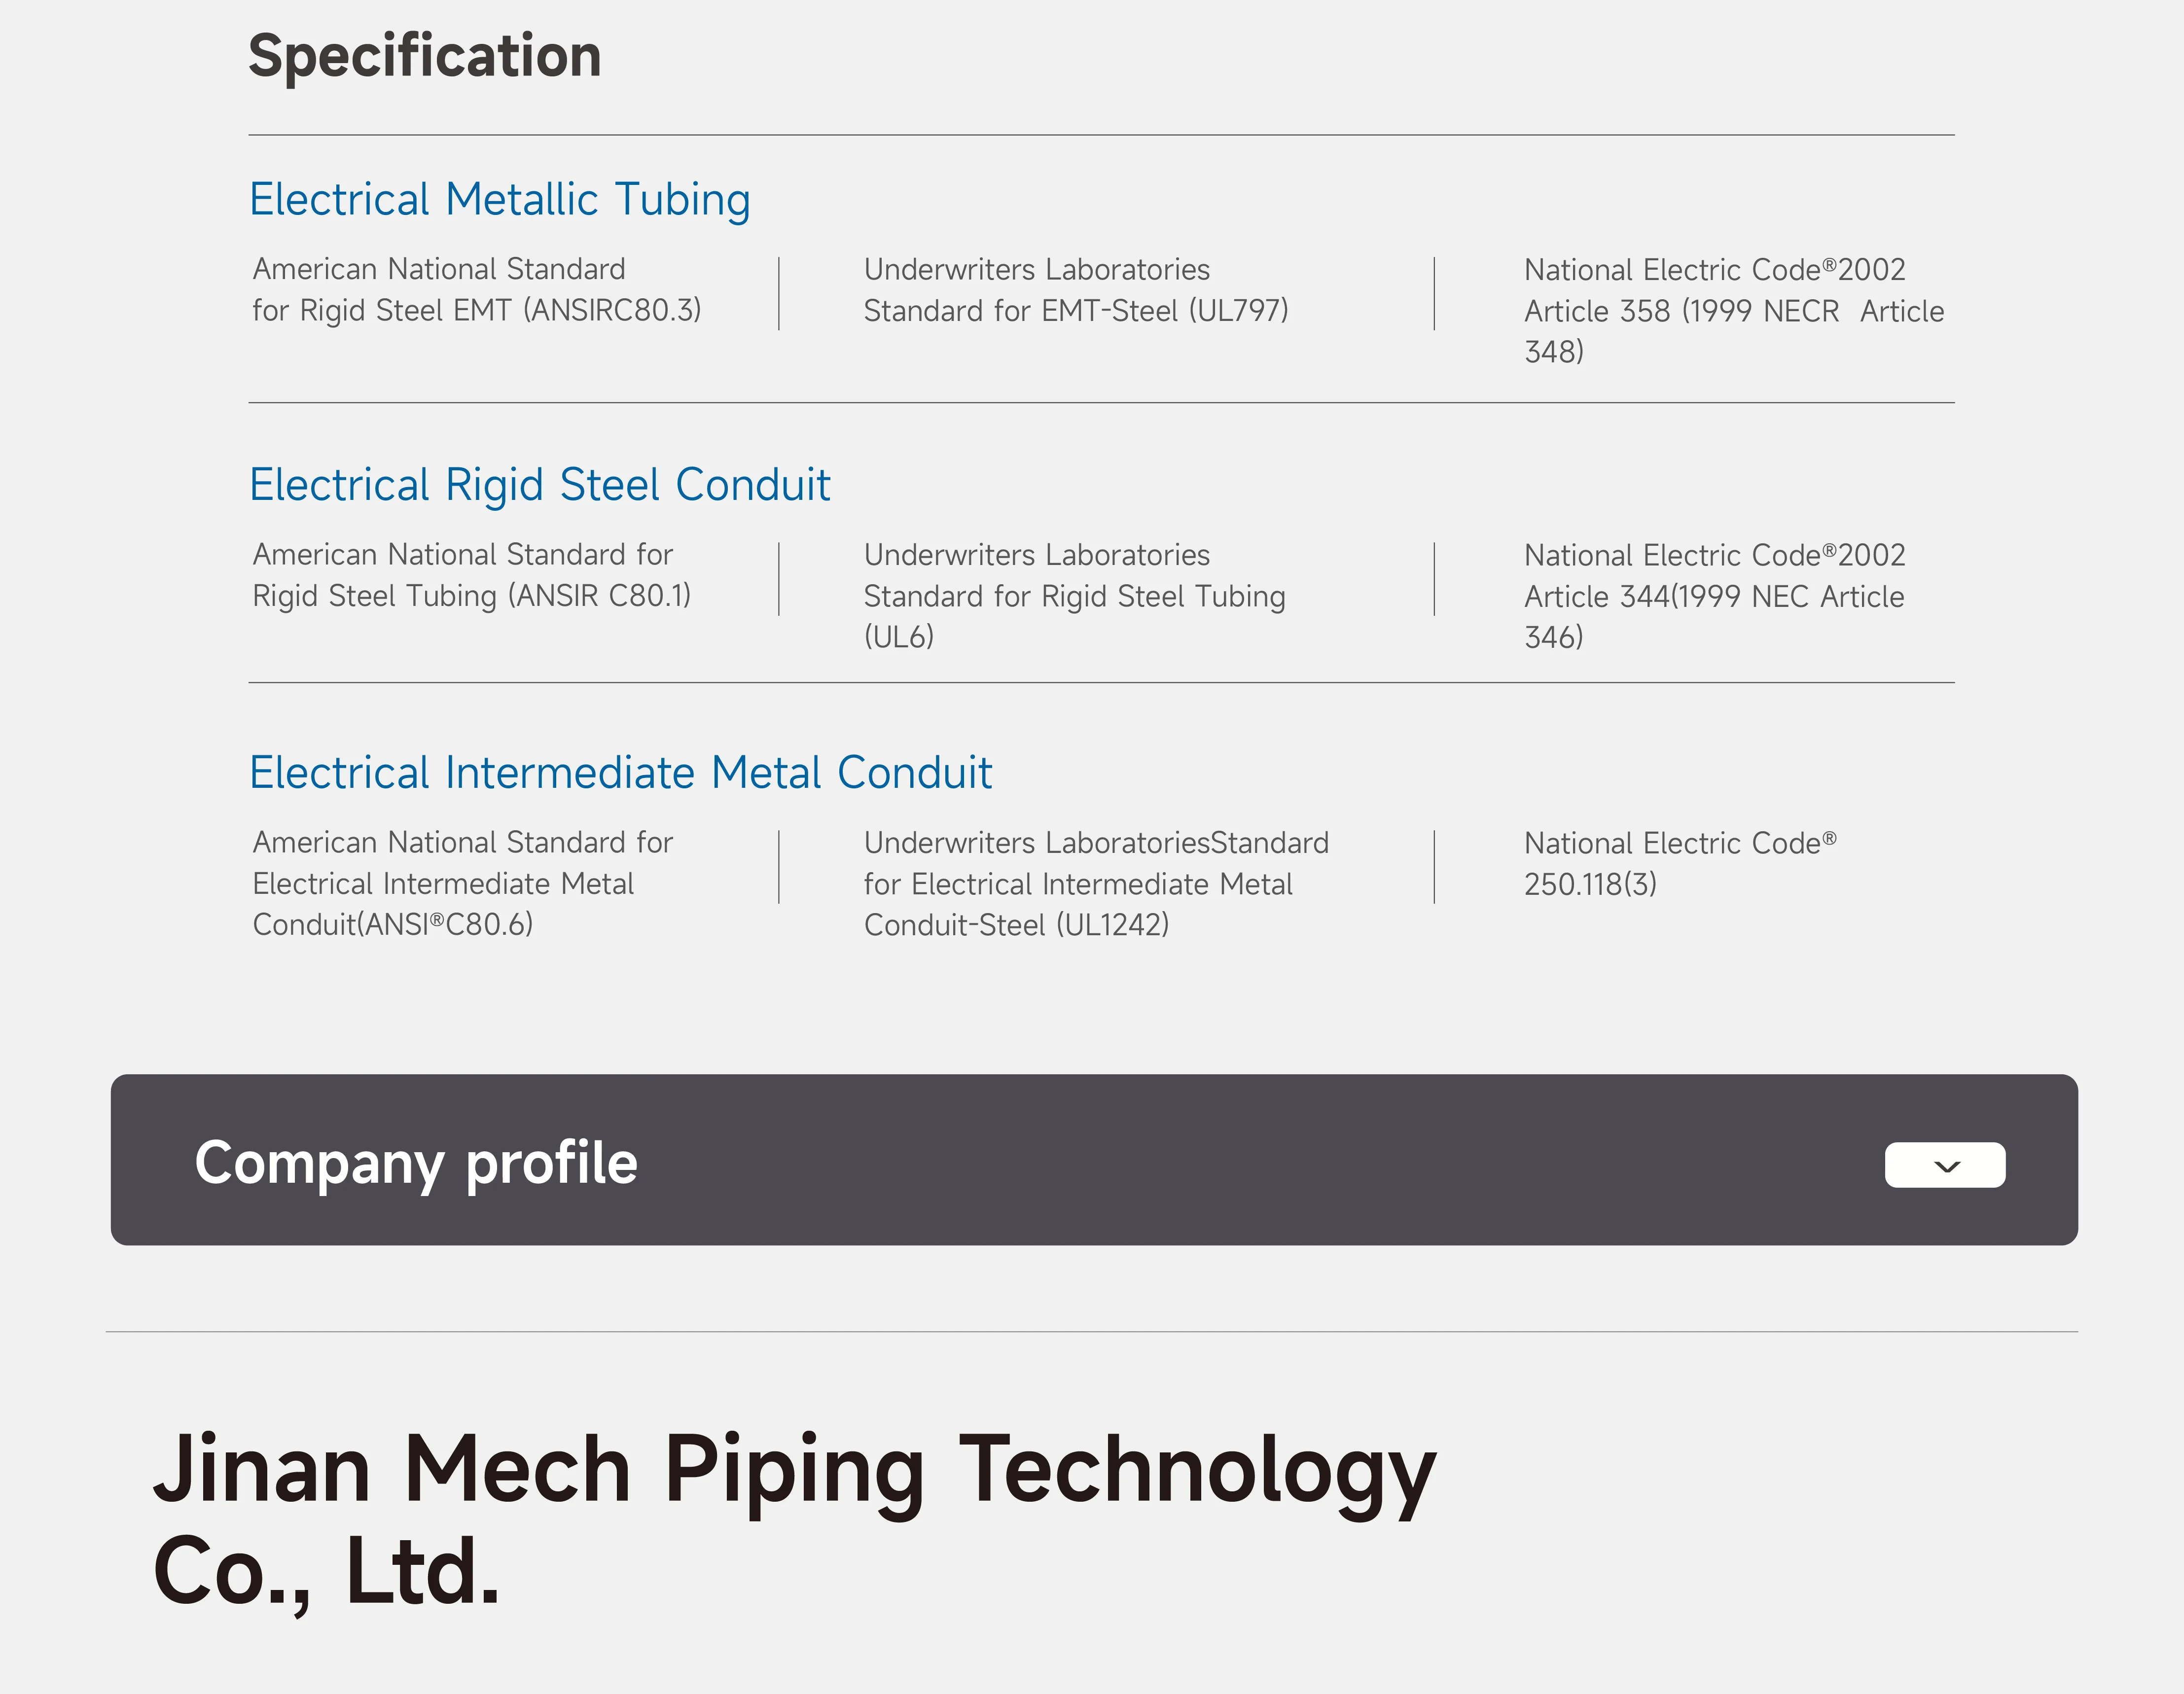2184x1694 pixels.
Task: Select the UL797 EMT-Steel standard text
Action: point(1075,290)
